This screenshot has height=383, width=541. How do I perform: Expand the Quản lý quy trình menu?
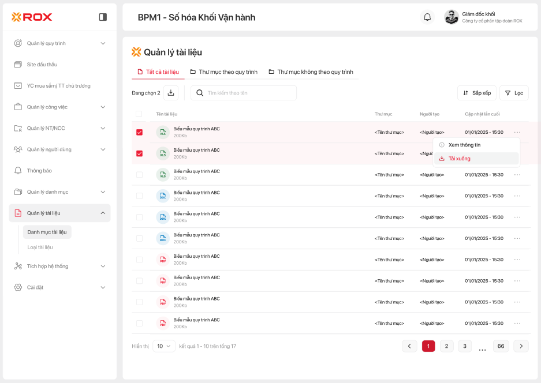pyautogui.click(x=103, y=43)
